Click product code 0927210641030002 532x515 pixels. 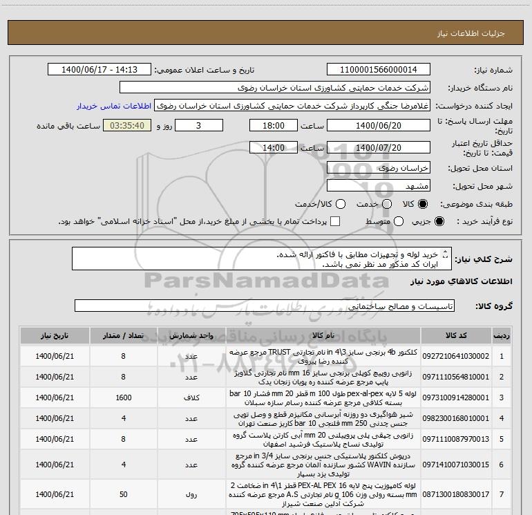point(456,356)
